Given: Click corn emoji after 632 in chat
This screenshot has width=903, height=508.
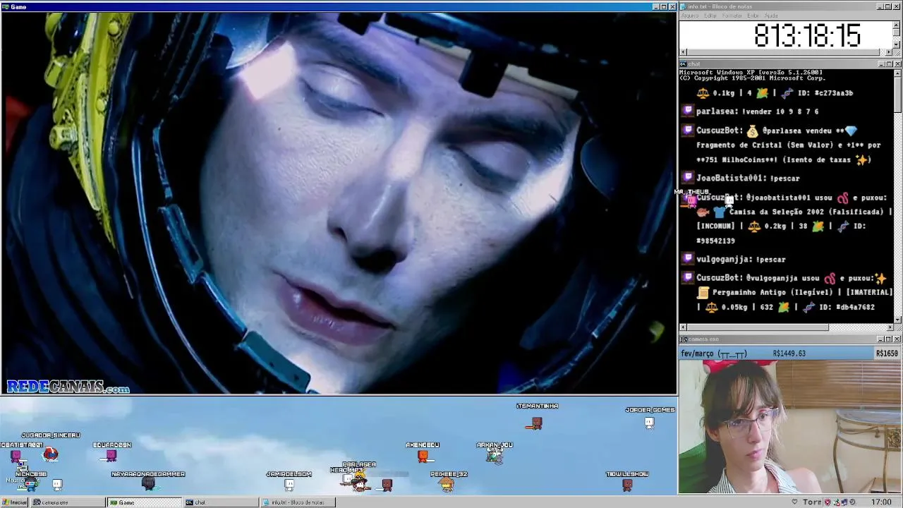Looking at the screenshot, I should [x=783, y=308].
